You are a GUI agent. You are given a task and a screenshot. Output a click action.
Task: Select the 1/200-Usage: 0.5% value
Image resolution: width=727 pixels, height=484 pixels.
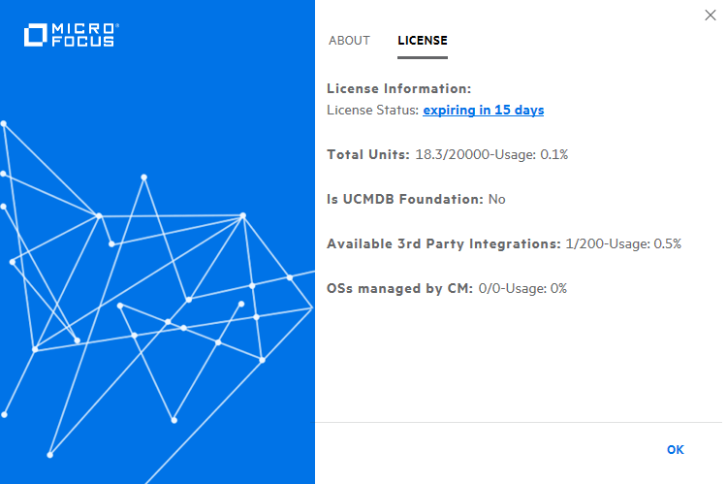click(623, 243)
